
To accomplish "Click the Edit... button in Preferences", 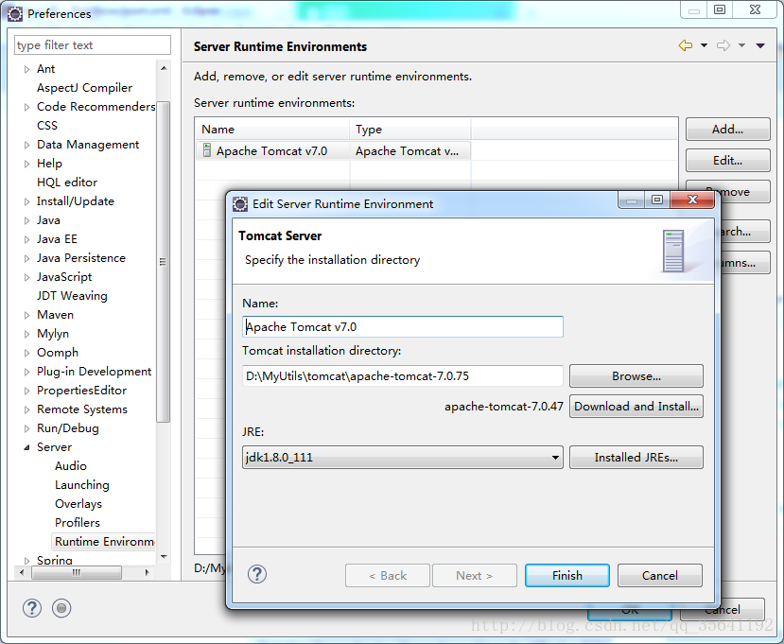I will click(727, 161).
